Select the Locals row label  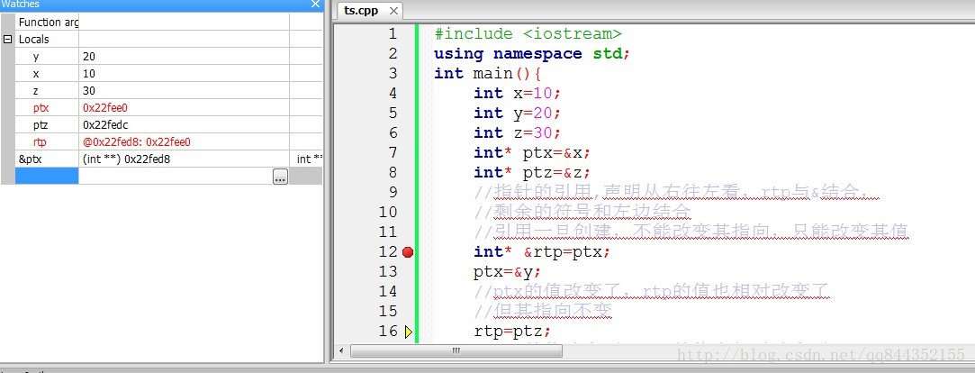pyautogui.click(x=33, y=40)
